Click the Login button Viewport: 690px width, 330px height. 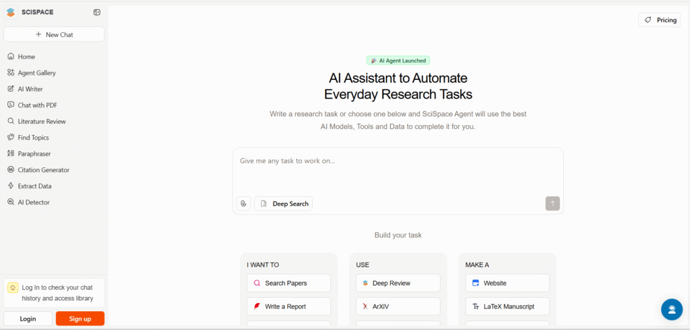(28, 319)
